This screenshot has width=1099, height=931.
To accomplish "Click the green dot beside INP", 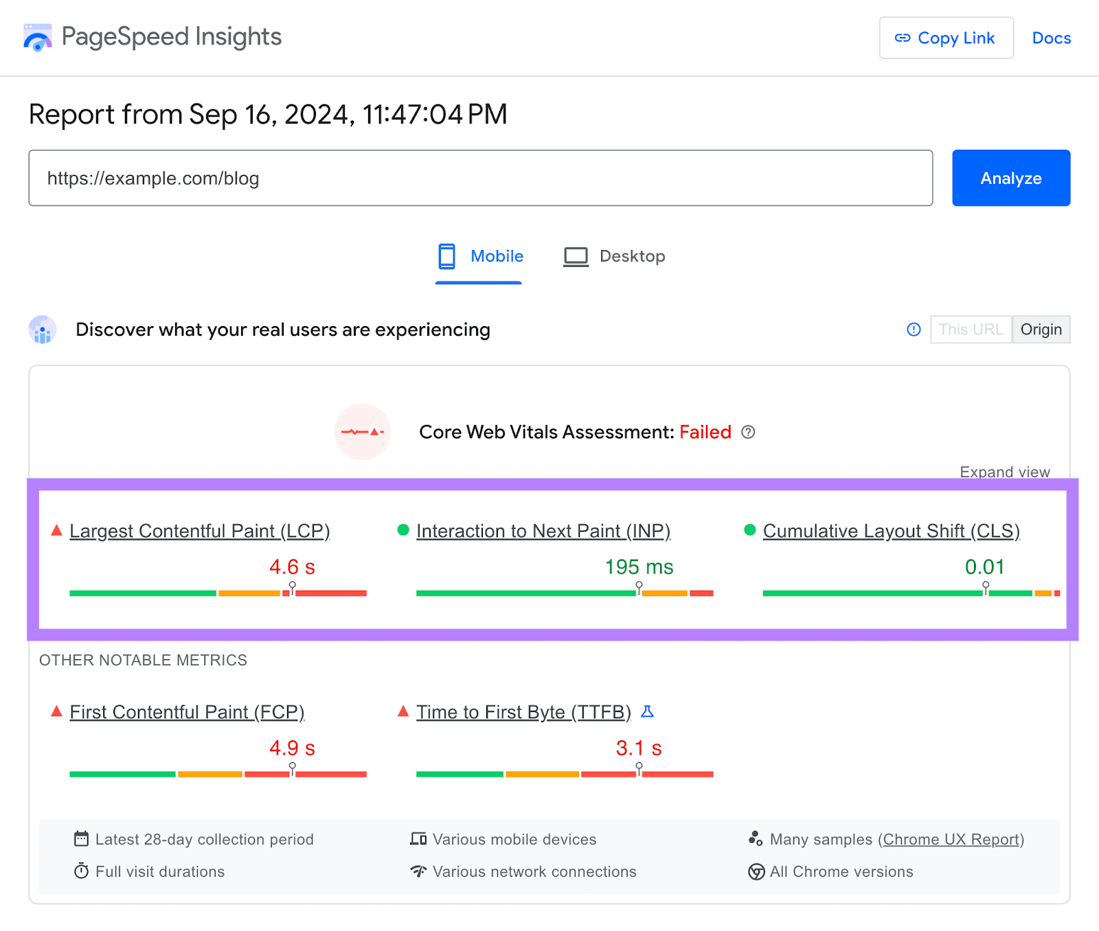I will pos(403,530).
